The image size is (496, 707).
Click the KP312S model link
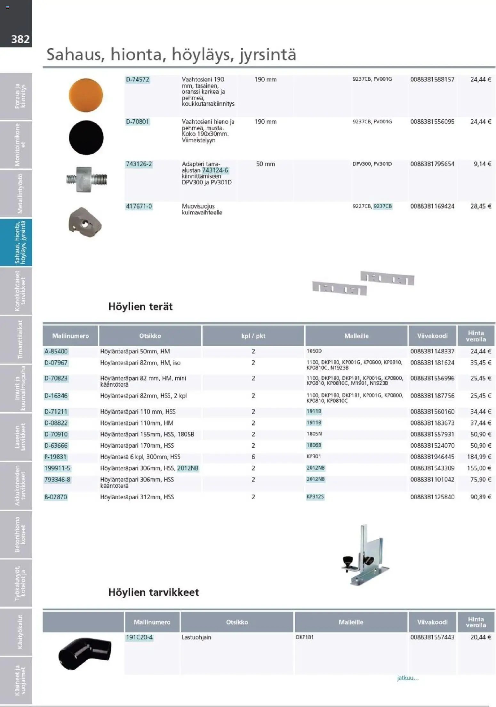click(315, 497)
